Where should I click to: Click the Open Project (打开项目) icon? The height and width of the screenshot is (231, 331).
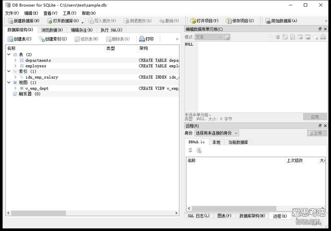tap(193, 21)
